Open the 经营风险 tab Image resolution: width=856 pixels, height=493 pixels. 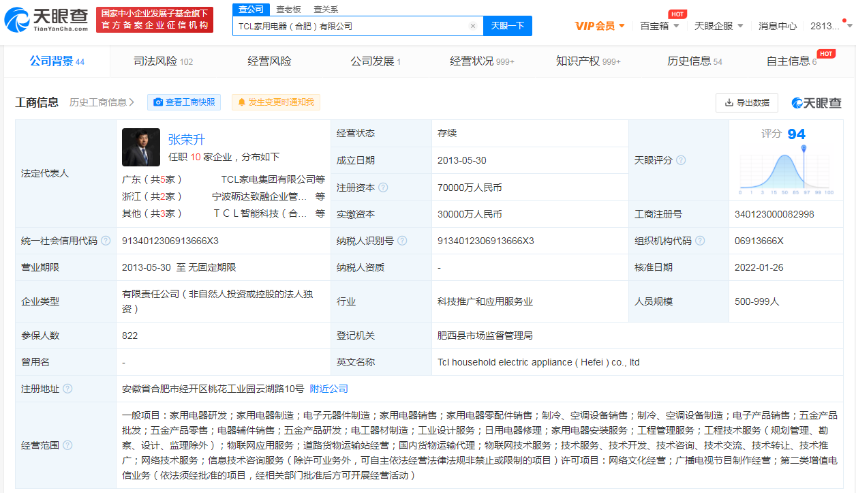pyautogui.click(x=269, y=61)
